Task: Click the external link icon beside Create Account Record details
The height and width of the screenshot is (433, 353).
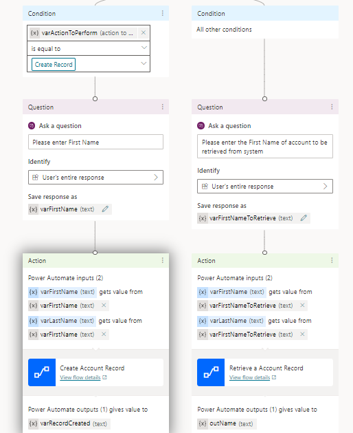Action: click(104, 377)
